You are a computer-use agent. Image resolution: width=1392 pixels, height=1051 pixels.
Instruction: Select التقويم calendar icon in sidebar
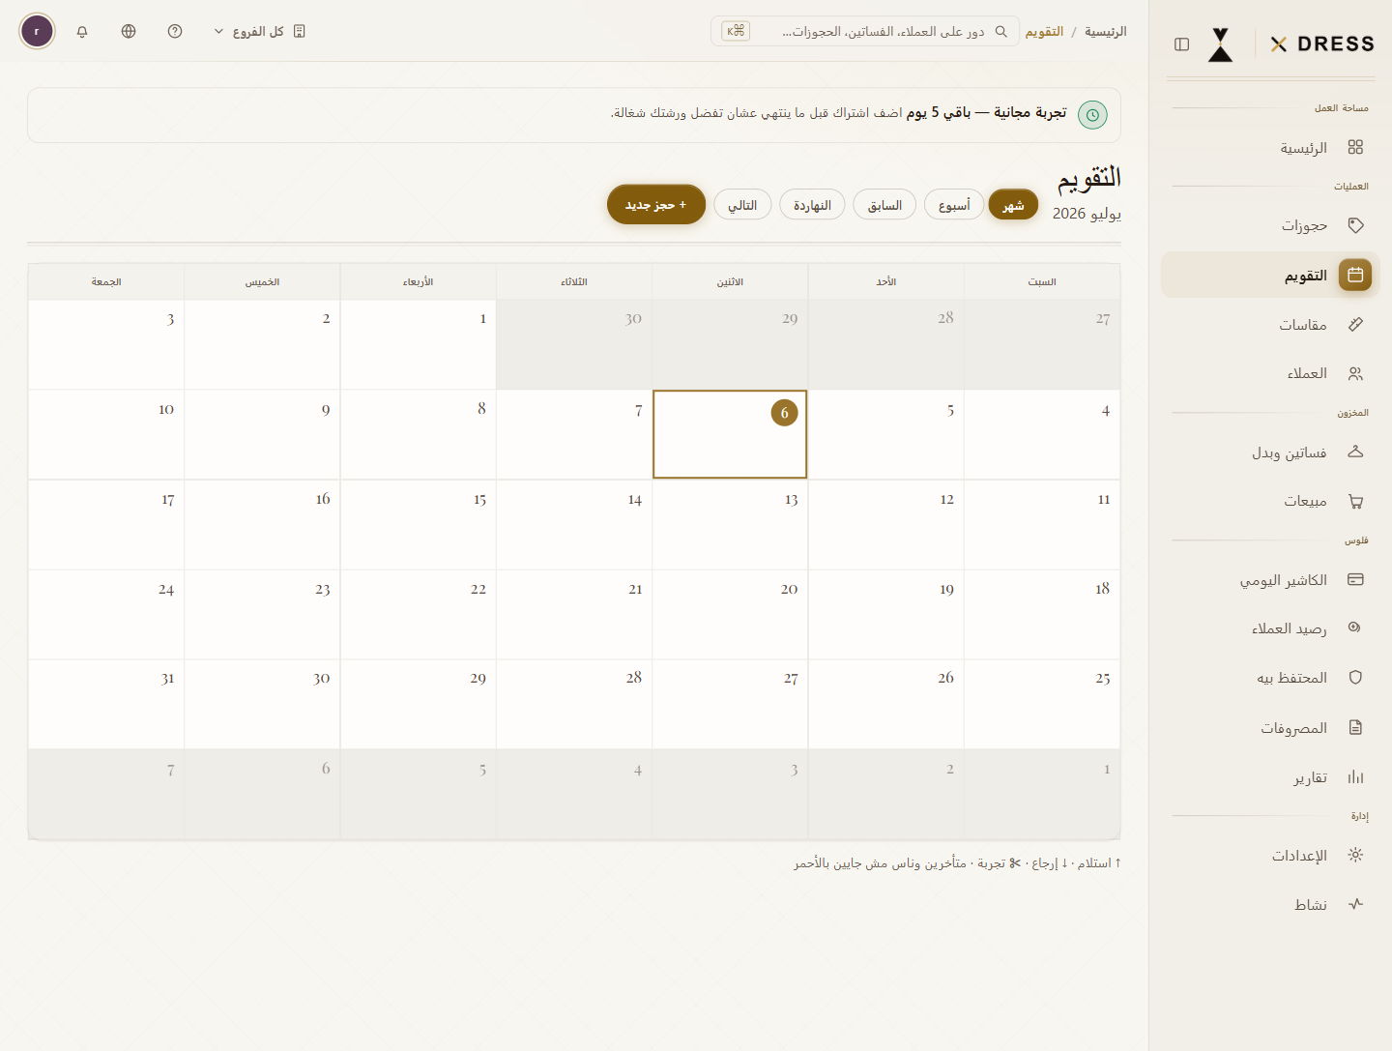pyautogui.click(x=1355, y=275)
